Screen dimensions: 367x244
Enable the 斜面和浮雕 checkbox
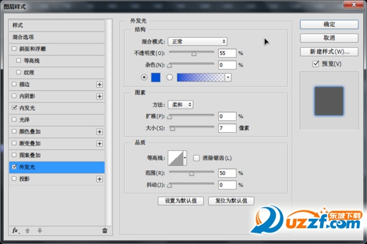(x=14, y=49)
